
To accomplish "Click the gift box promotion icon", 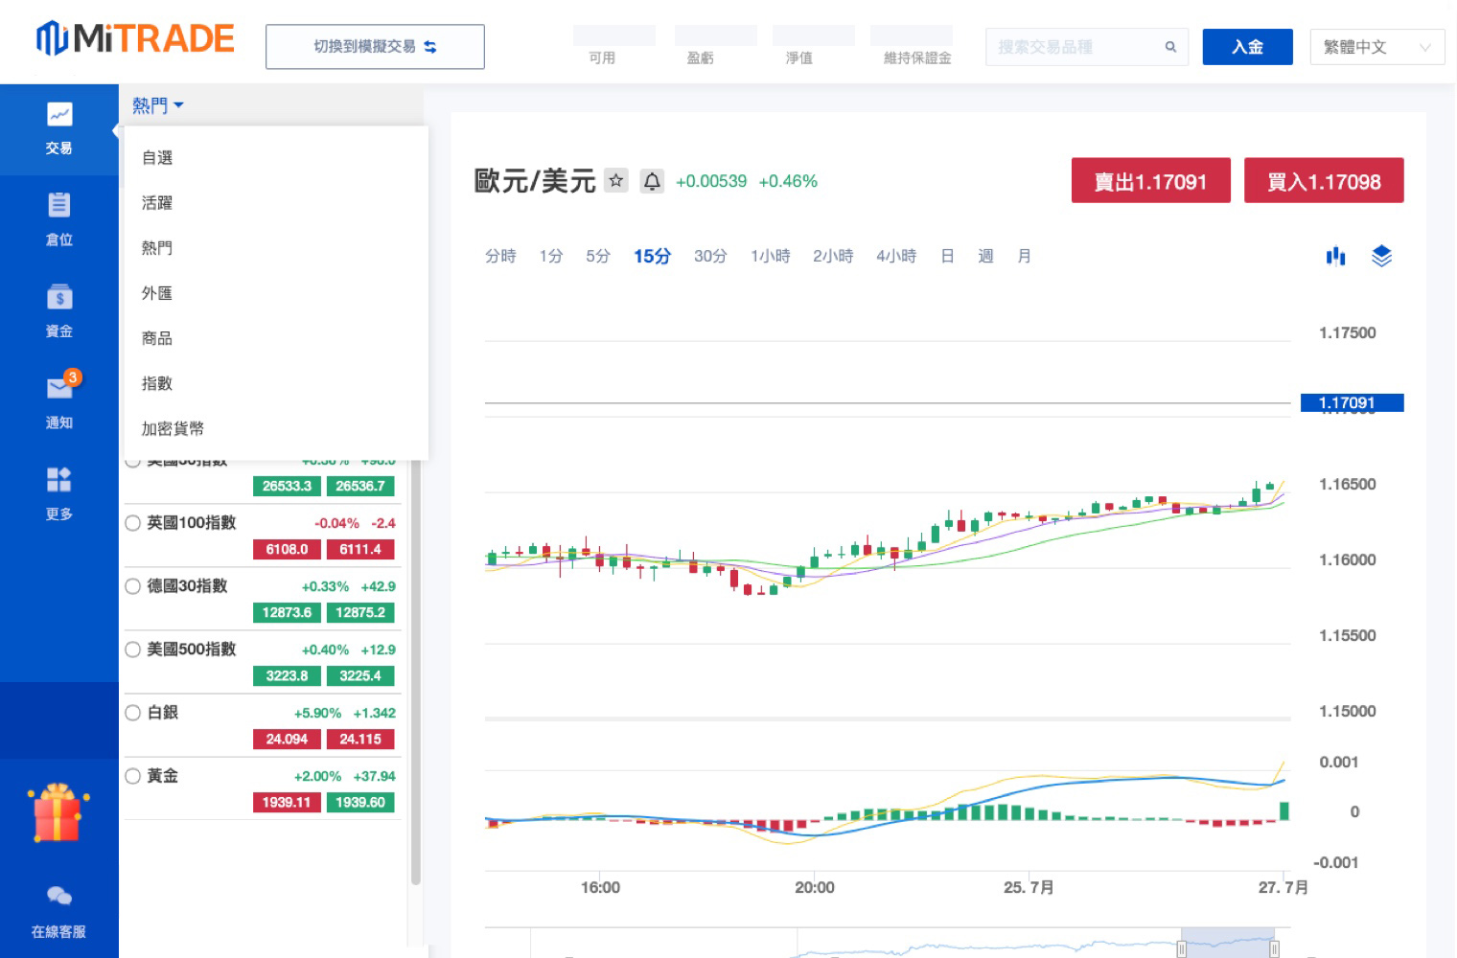I will (58, 813).
